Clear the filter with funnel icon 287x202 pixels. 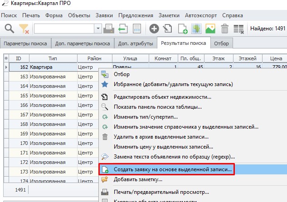[x=24, y=29]
